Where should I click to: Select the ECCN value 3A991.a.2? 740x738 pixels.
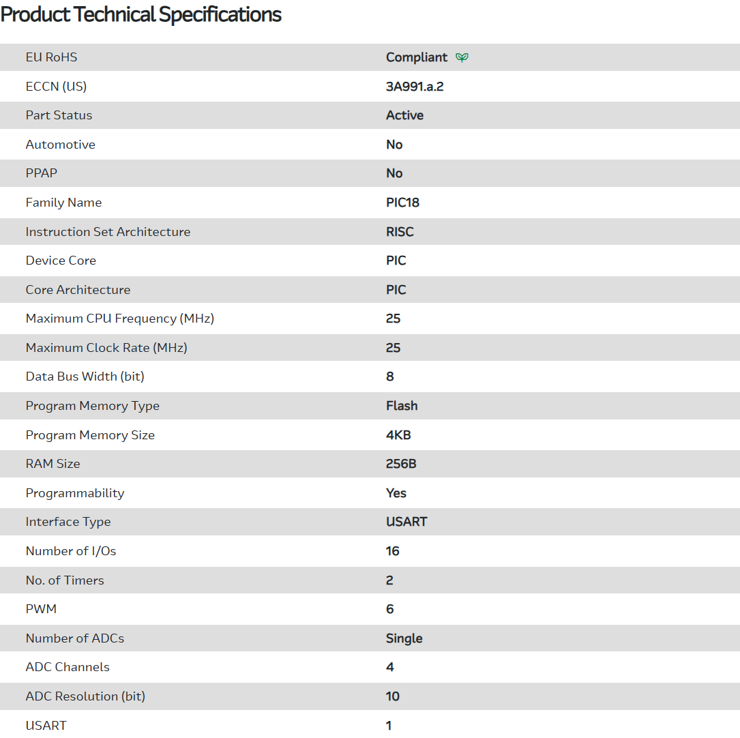(414, 87)
